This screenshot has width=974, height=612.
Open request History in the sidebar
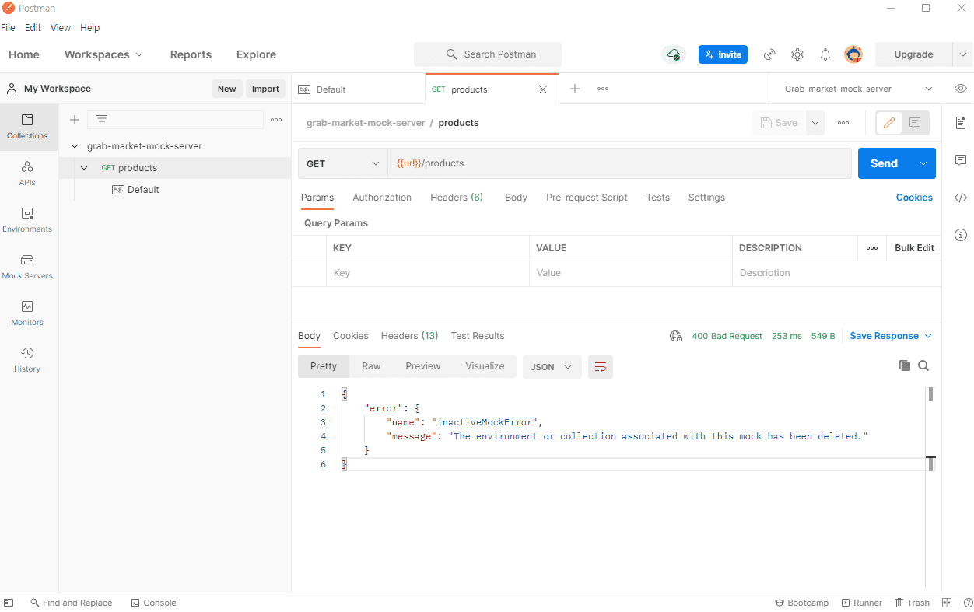click(x=27, y=359)
